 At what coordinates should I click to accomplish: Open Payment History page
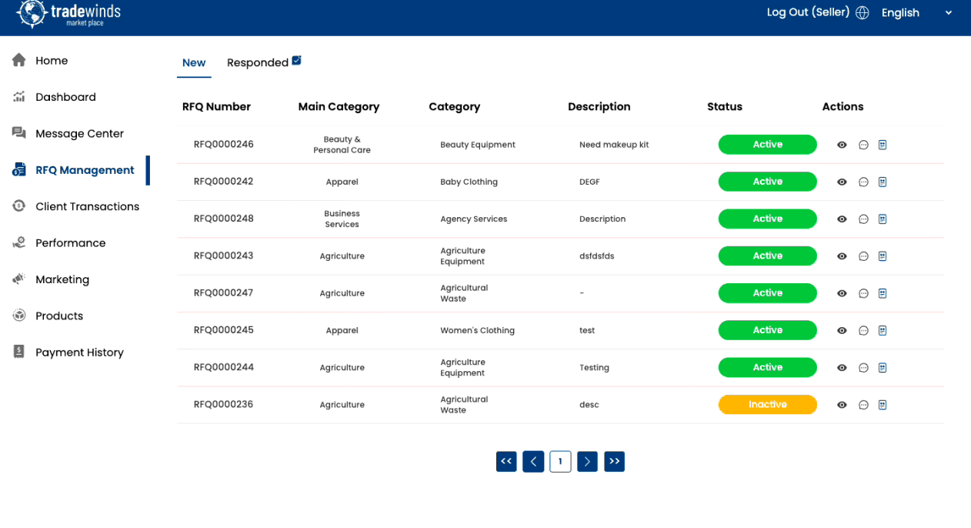click(79, 353)
